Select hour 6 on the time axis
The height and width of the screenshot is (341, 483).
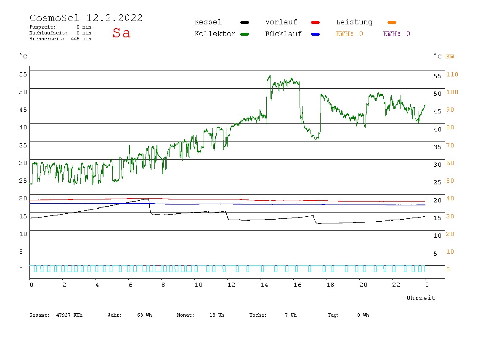[130, 285]
